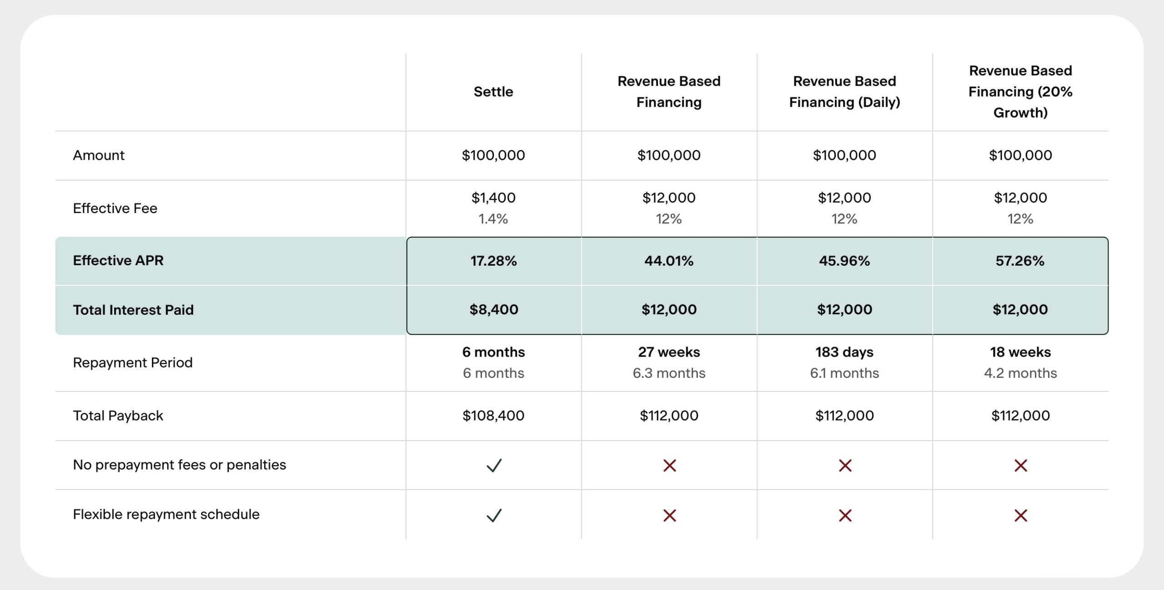Click the Effective Fee row label
The image size is (1164, 590).
115,208
